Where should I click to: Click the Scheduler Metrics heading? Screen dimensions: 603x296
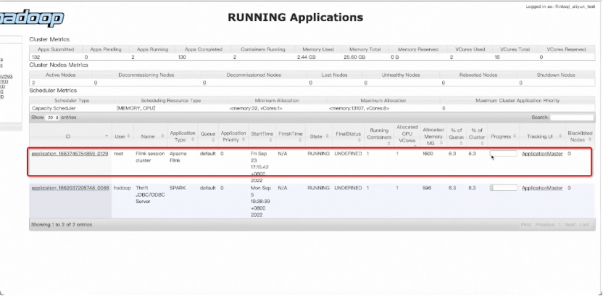(x=53, y=91)
